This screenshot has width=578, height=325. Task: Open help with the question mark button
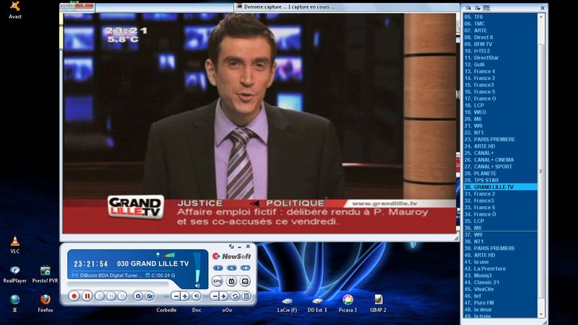pos(218,268)
